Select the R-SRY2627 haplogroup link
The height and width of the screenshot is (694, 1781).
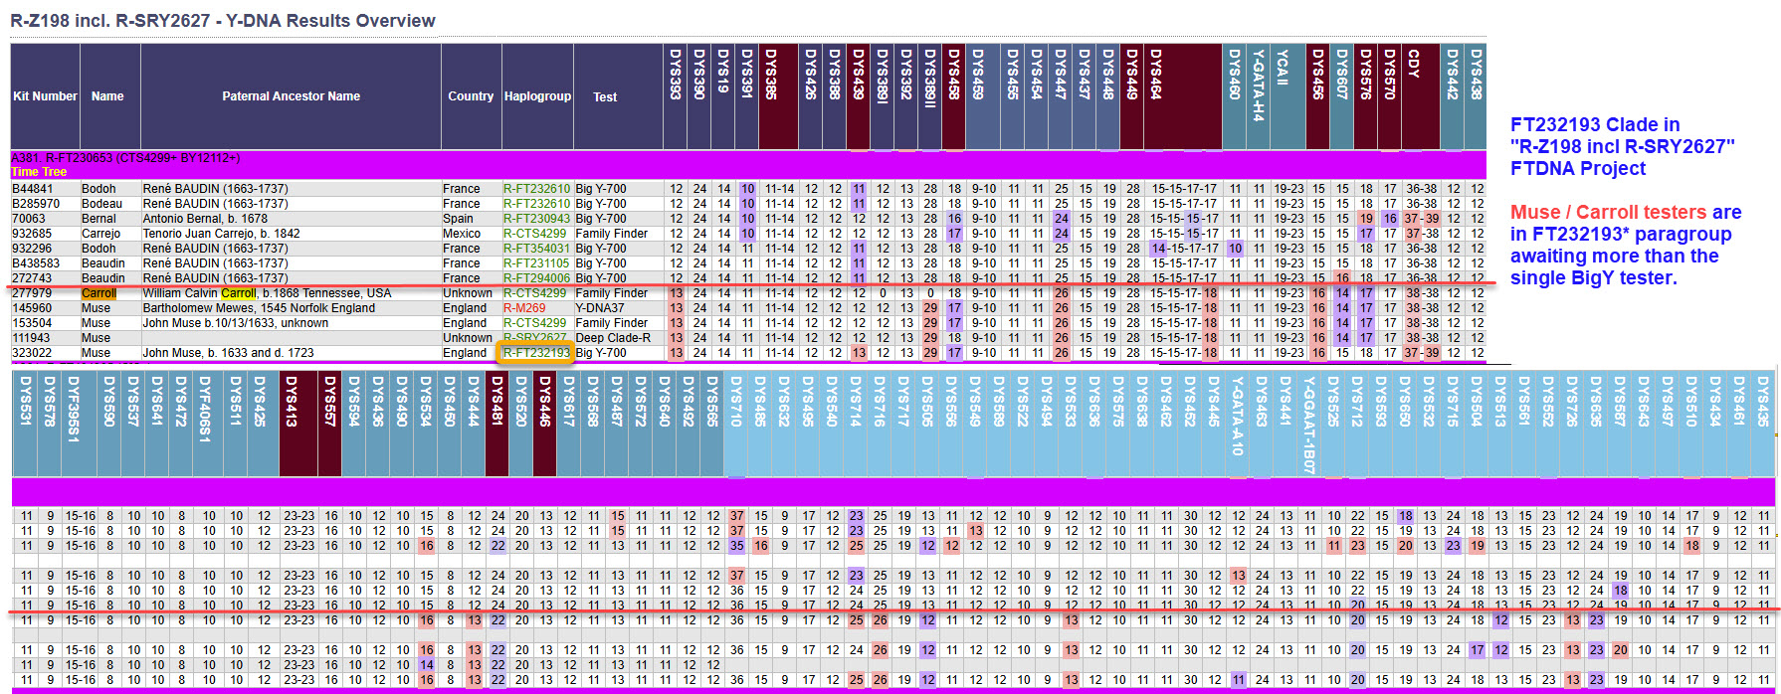[x=536, y=338]
